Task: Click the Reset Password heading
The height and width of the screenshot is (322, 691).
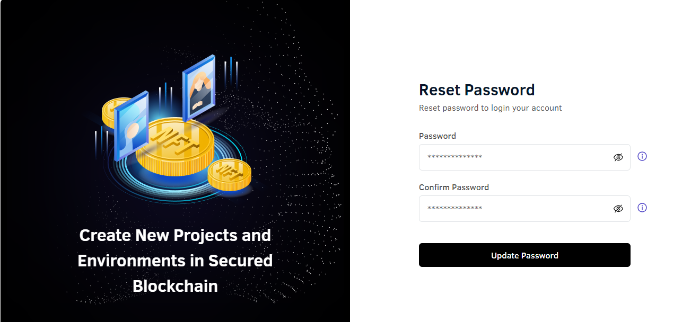Action: 477,90
